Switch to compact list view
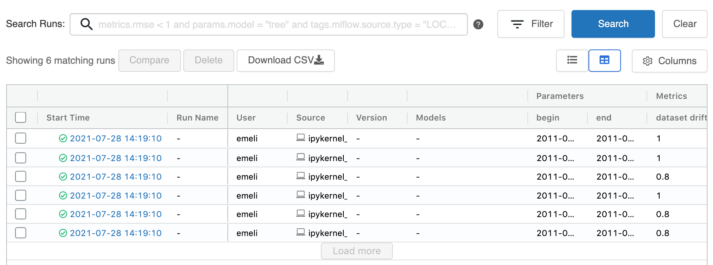 coord(572,60)
